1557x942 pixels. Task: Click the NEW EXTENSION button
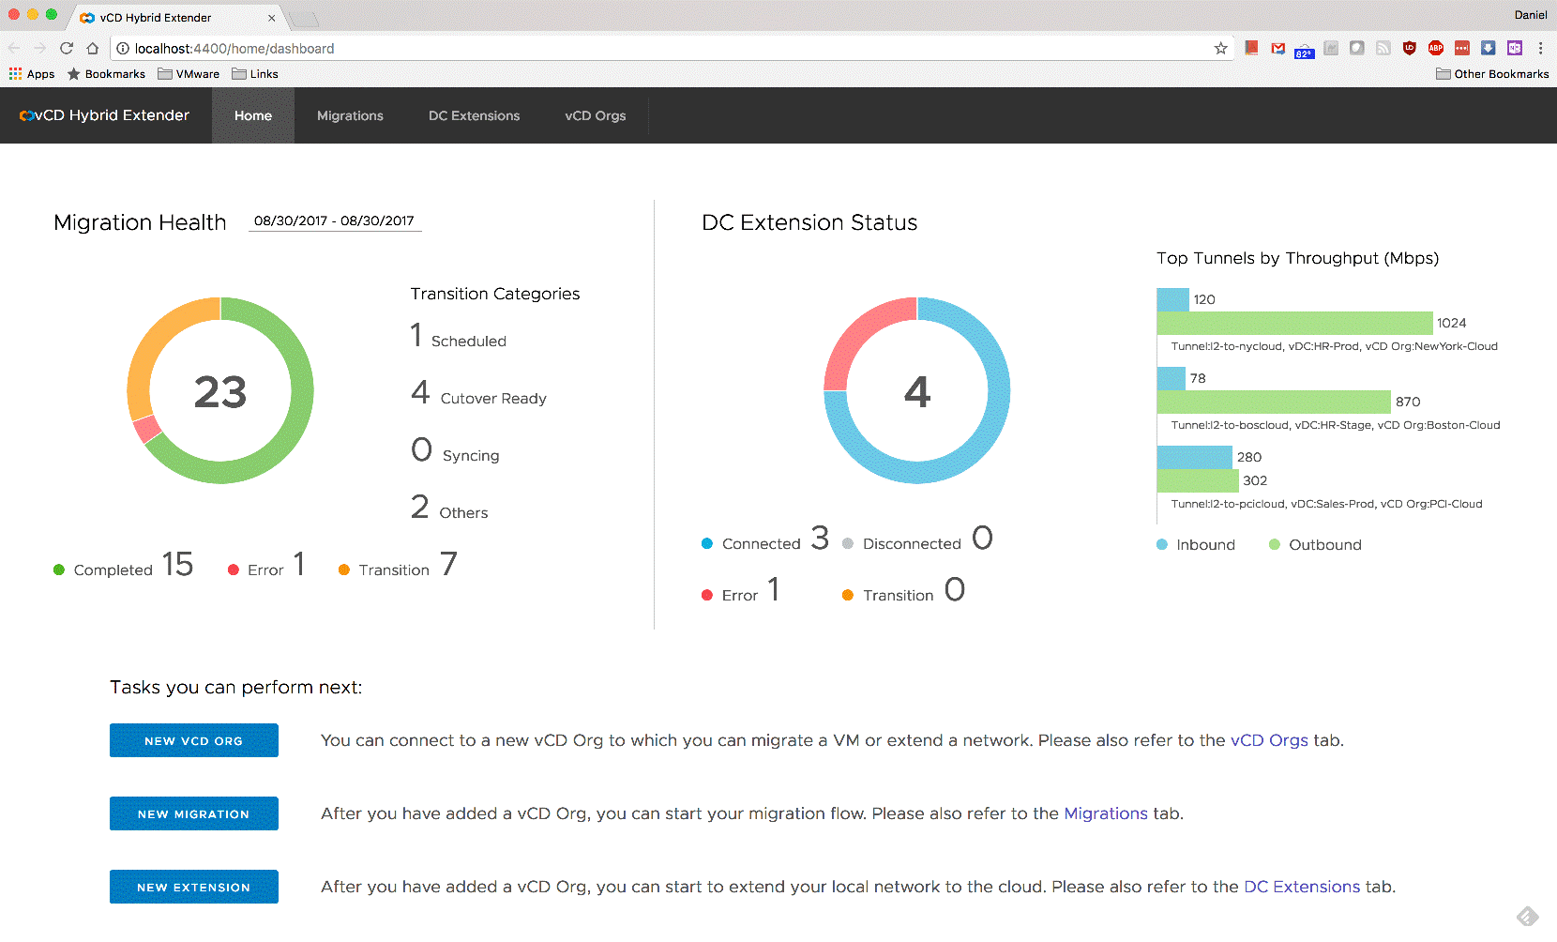194,887
